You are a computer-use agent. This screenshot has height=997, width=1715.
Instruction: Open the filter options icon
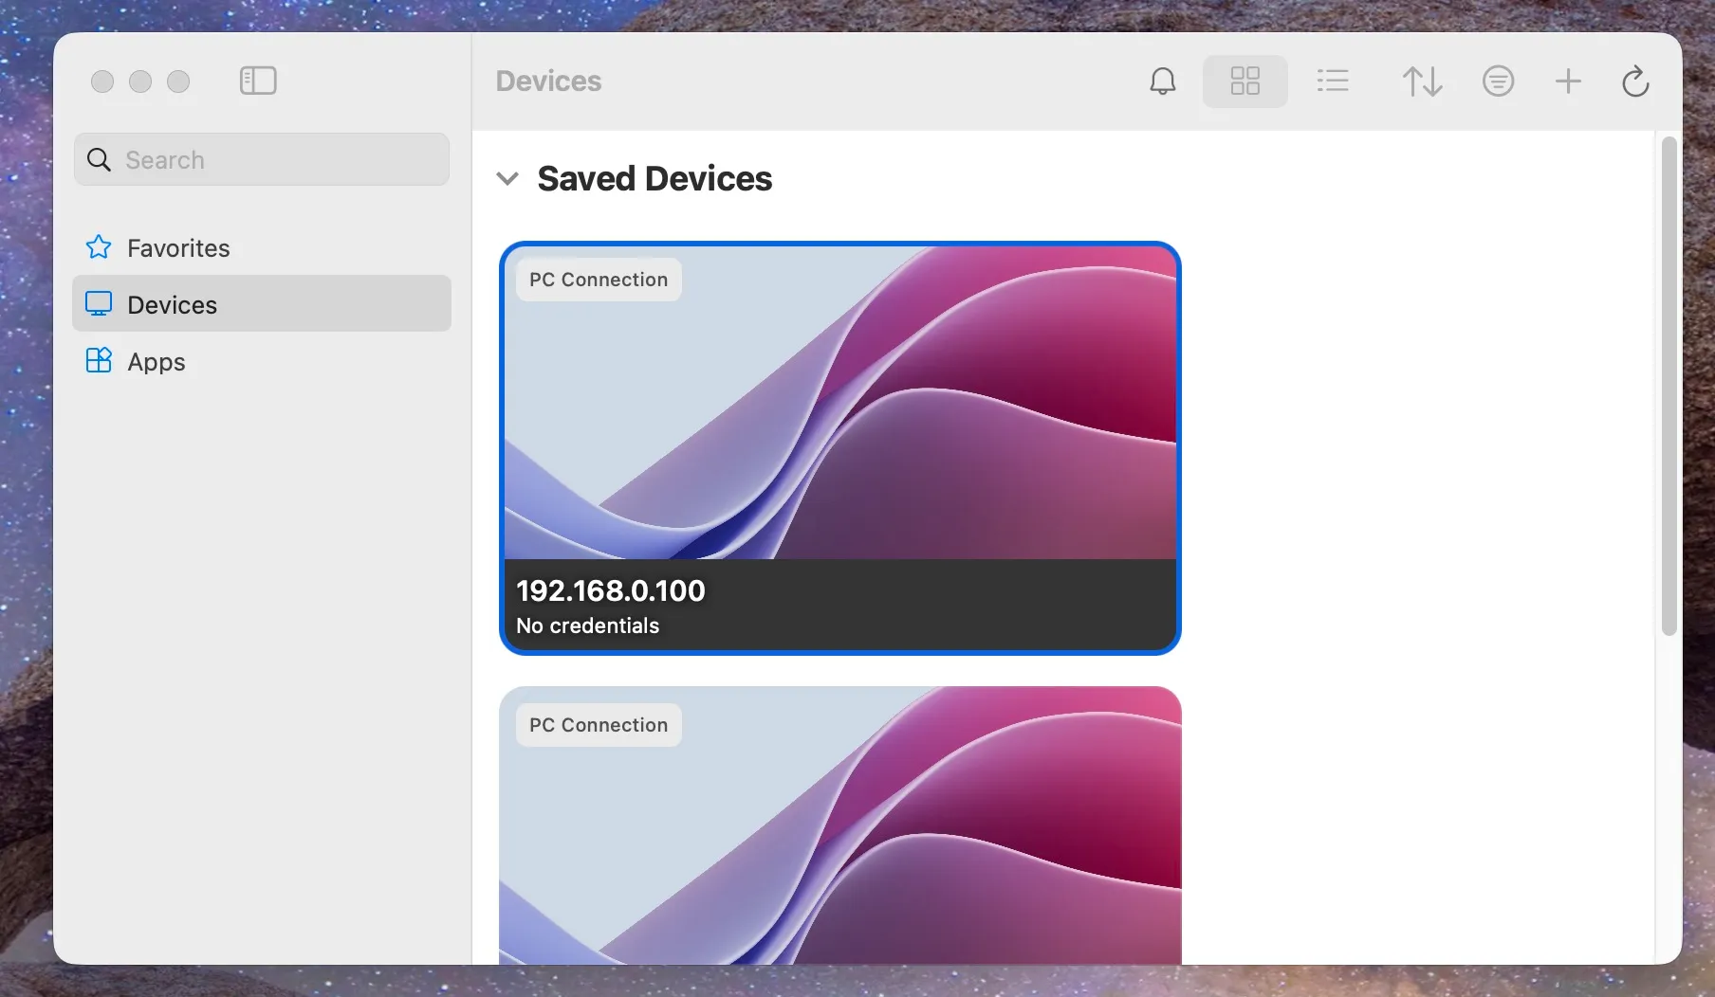(1498, 81)
